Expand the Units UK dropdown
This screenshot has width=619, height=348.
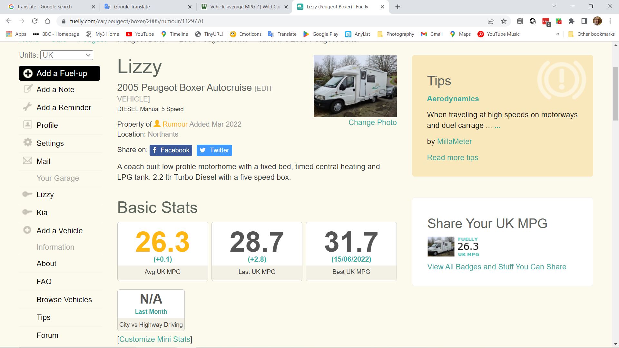pyautogui.click(x=66, y=55)
